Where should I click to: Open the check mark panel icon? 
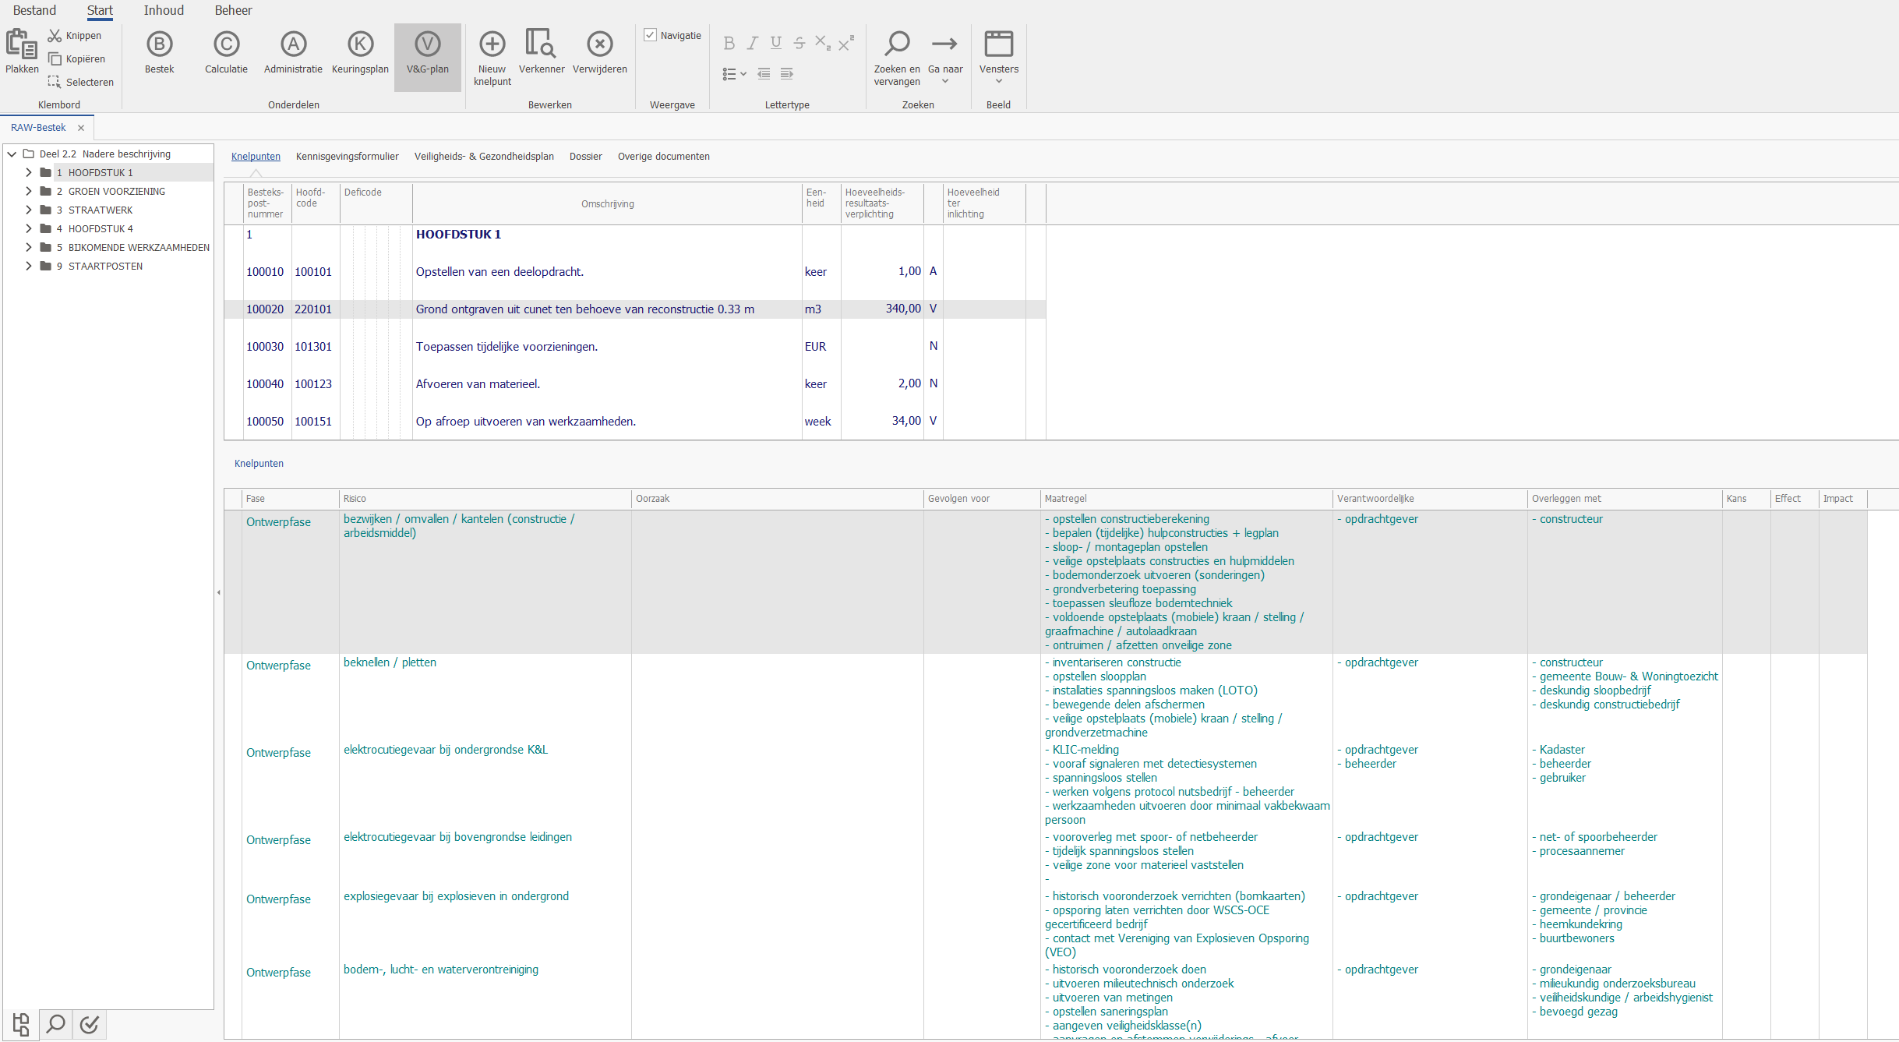pos(90,1023)
